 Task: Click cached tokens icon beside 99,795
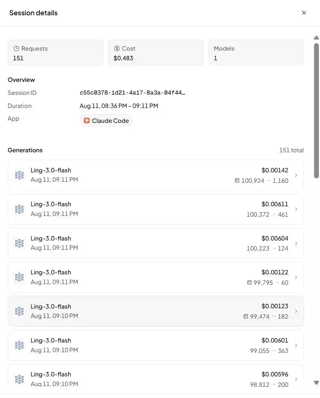(249, 283)
